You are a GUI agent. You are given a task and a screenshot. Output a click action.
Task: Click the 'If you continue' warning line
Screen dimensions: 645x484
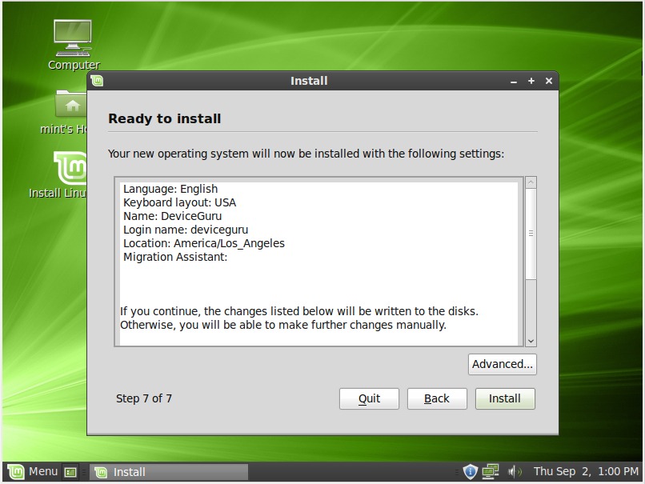tap(299, 311)
